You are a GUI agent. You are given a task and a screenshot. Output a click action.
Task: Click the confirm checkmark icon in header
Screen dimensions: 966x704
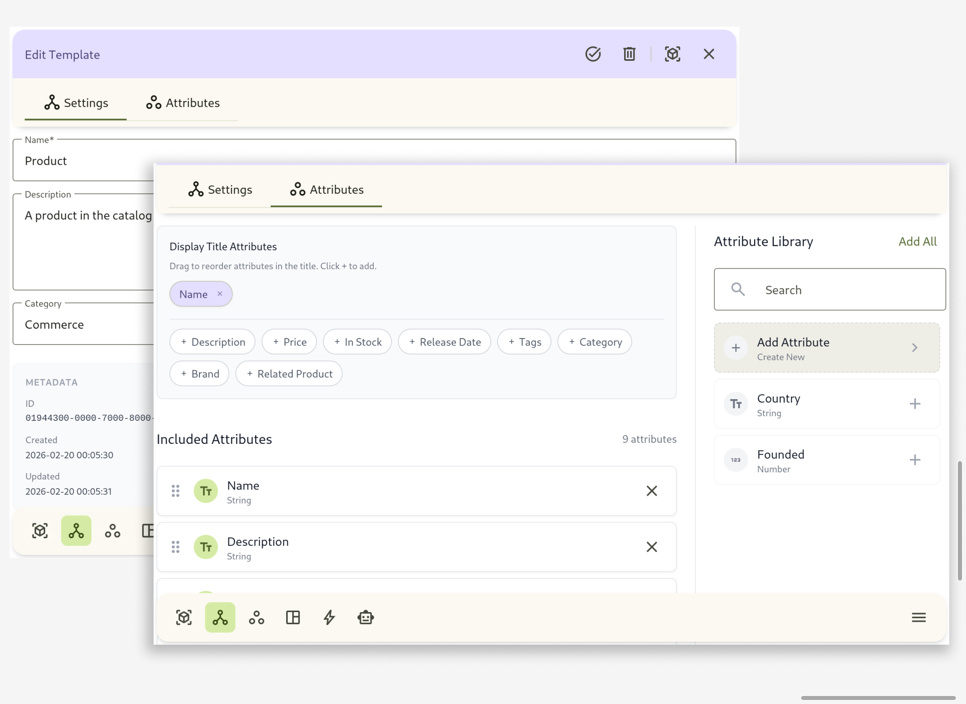coord(593,54)
